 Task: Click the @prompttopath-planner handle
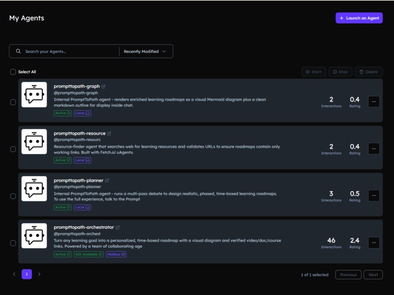click(77, 187)
